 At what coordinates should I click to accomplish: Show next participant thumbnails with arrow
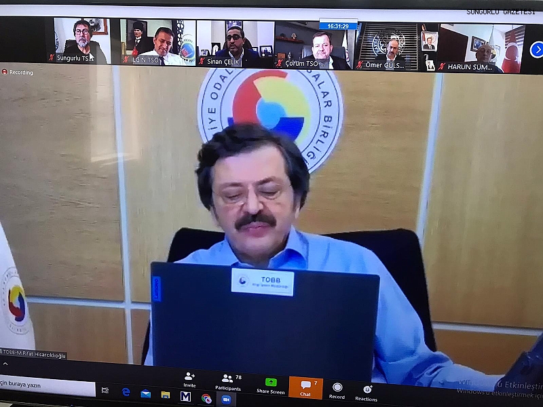coord(536,50)
